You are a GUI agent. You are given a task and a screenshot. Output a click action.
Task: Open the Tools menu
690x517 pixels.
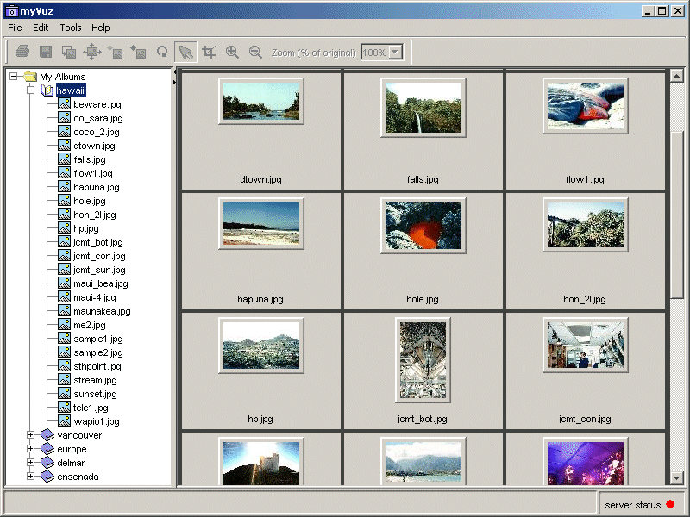(71, 28)
